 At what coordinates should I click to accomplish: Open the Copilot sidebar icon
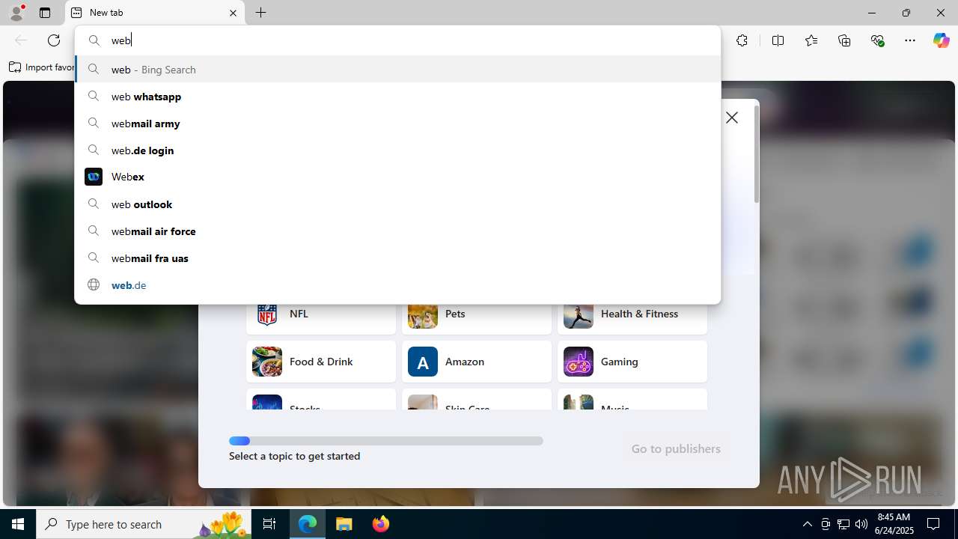tap(941, 40)
